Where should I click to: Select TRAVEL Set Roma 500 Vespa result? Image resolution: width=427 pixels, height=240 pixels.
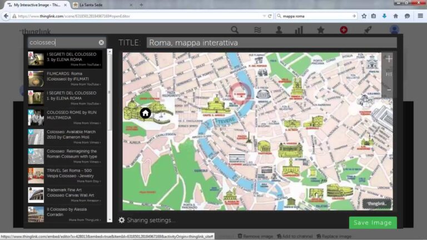click(65, 176)
